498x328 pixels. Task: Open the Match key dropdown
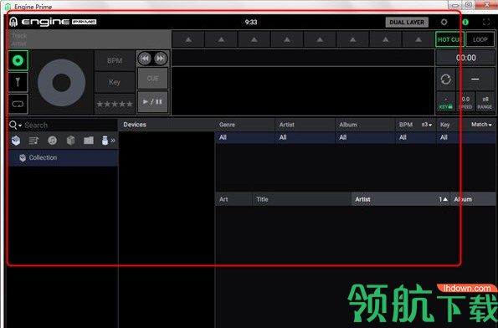click(481, 125)
